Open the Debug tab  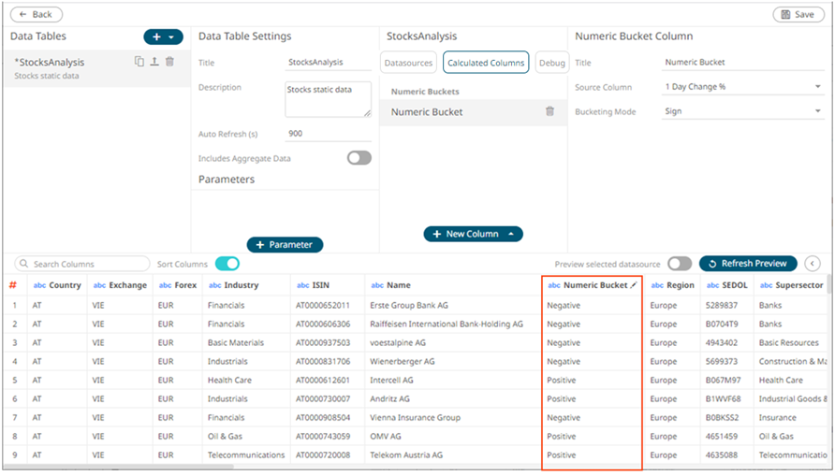552,63
